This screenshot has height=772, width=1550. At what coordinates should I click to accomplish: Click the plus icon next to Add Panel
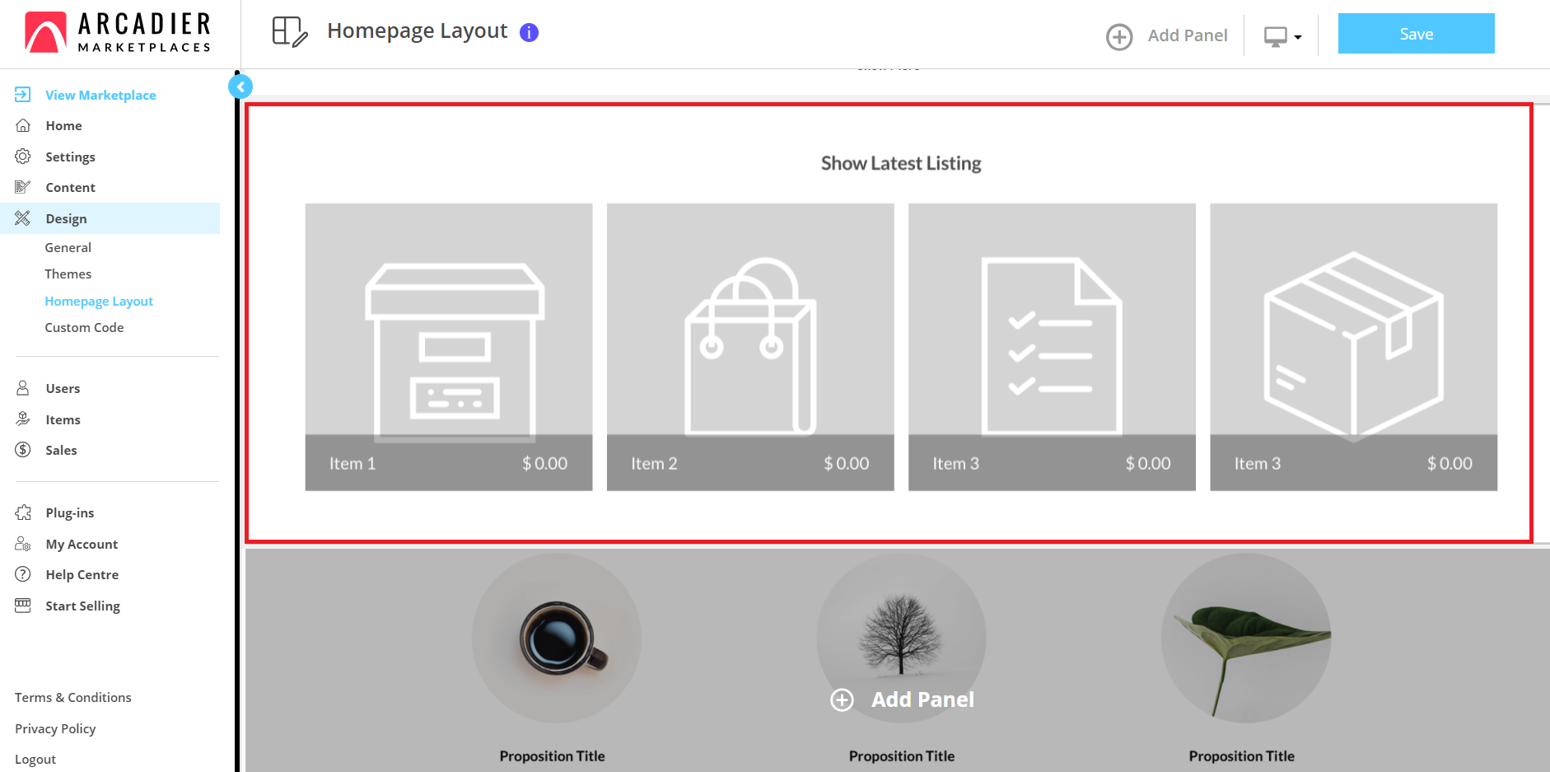[1118, 36]
